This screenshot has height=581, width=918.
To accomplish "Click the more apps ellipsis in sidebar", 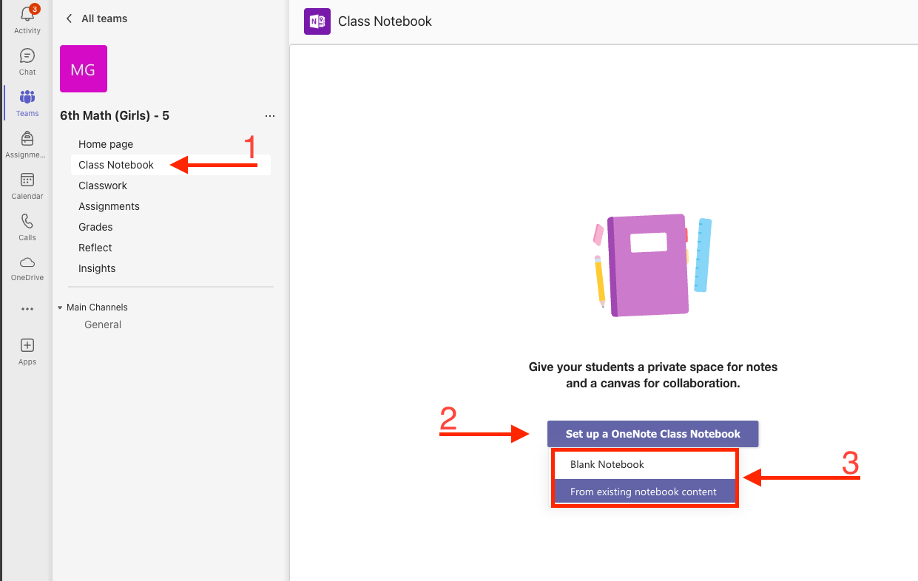I will click(27, 309).
